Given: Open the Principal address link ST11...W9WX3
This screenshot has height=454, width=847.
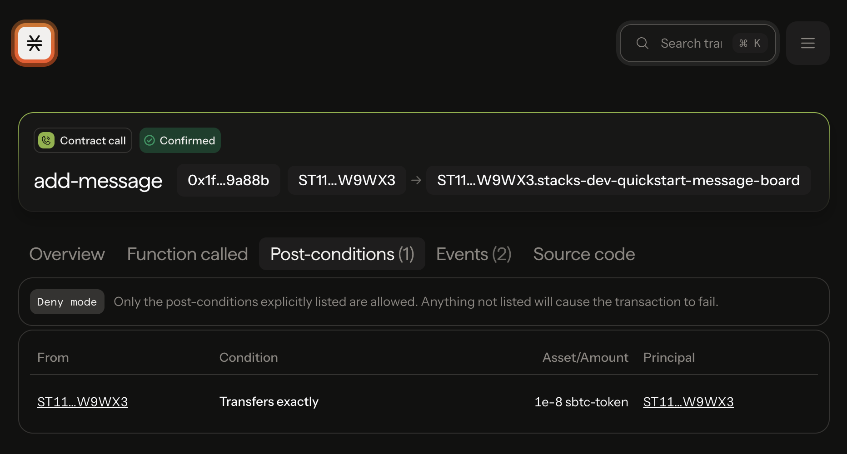Looking at the screenshot, I should (x=688, y=402).
